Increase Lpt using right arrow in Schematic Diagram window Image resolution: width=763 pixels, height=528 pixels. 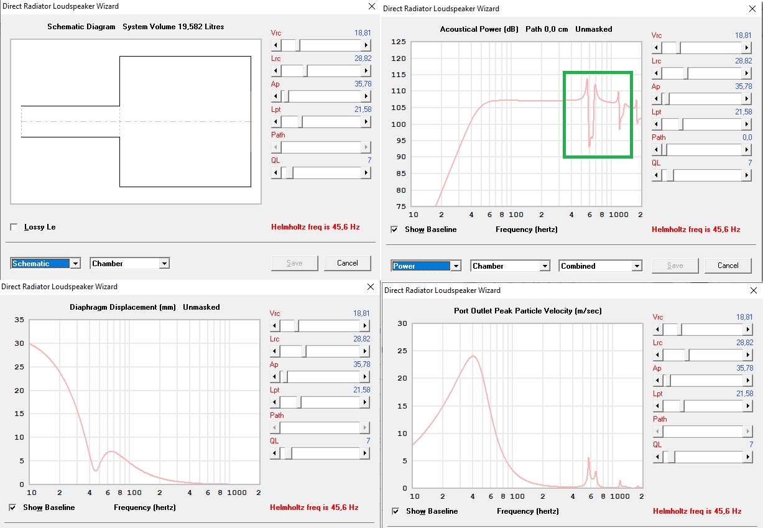click(366, 122)
